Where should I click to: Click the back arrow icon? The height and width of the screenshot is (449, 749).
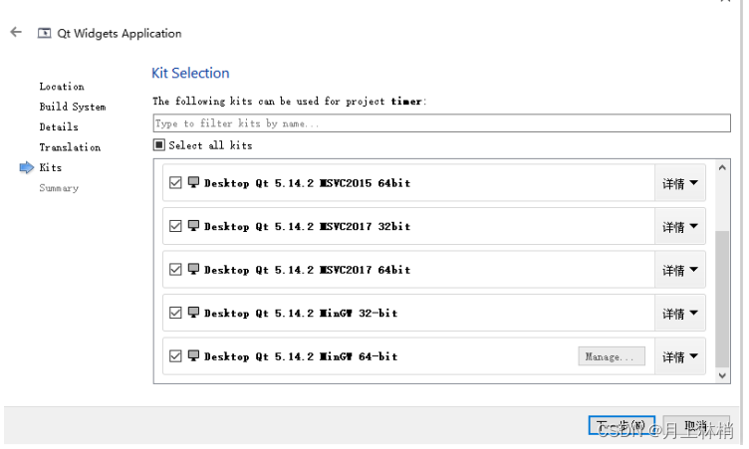[16, 33]
